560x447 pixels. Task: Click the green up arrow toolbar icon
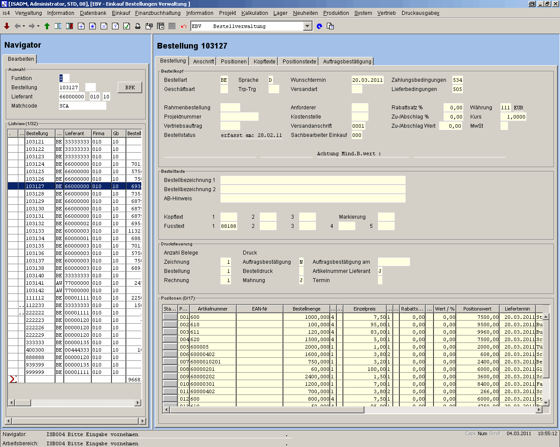47,26
